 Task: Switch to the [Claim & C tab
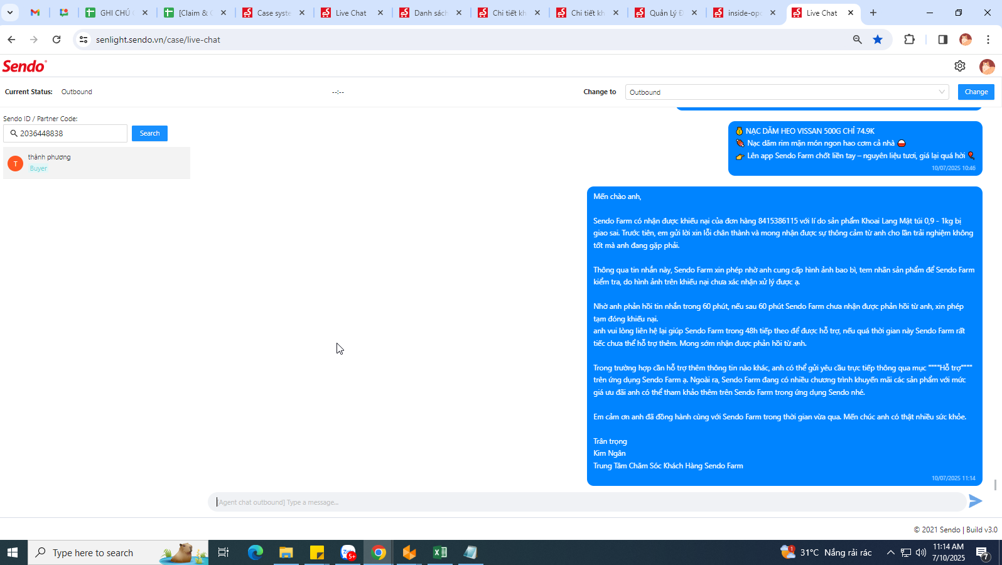pyautogui.click(x=195, y=13)
